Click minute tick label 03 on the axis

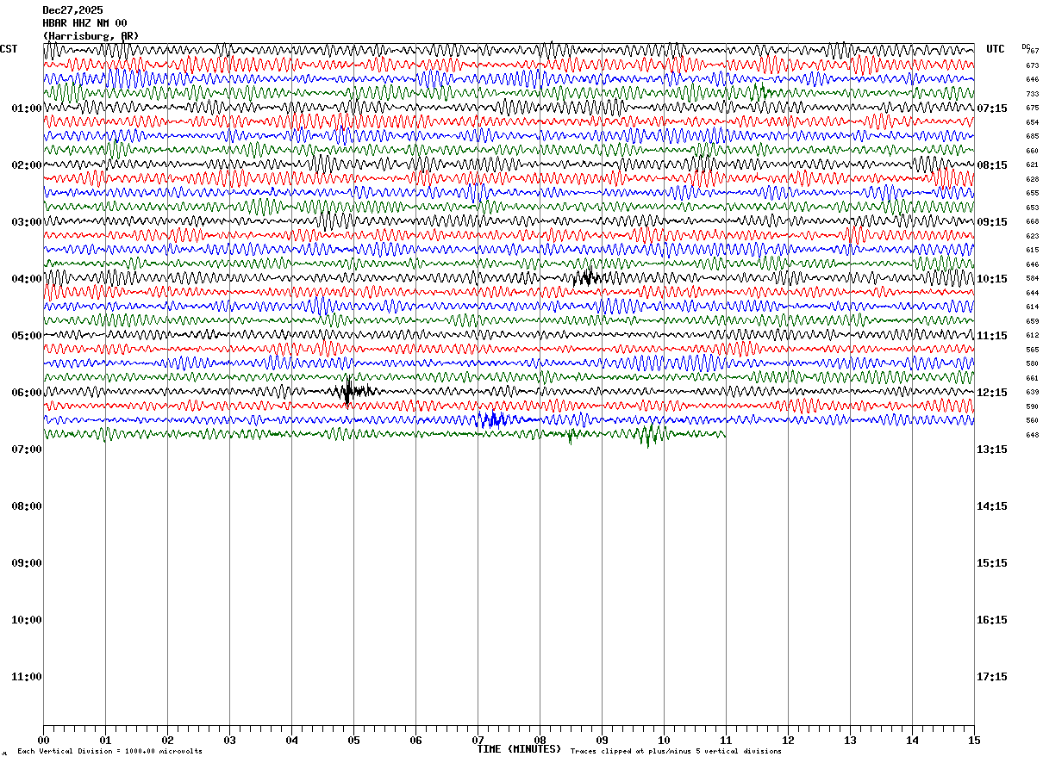[229, 740]
